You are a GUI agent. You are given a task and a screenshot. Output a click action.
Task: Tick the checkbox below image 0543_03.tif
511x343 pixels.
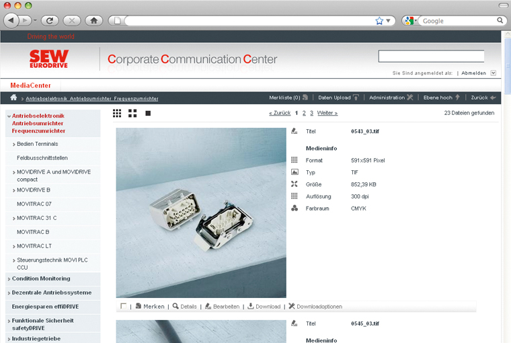(123, 306)
